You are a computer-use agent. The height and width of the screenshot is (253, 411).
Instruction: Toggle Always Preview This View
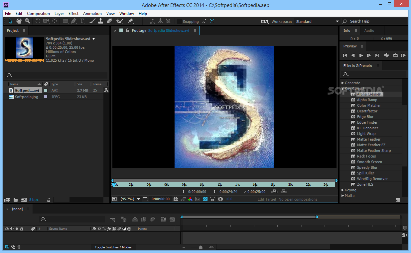(115, 199)
